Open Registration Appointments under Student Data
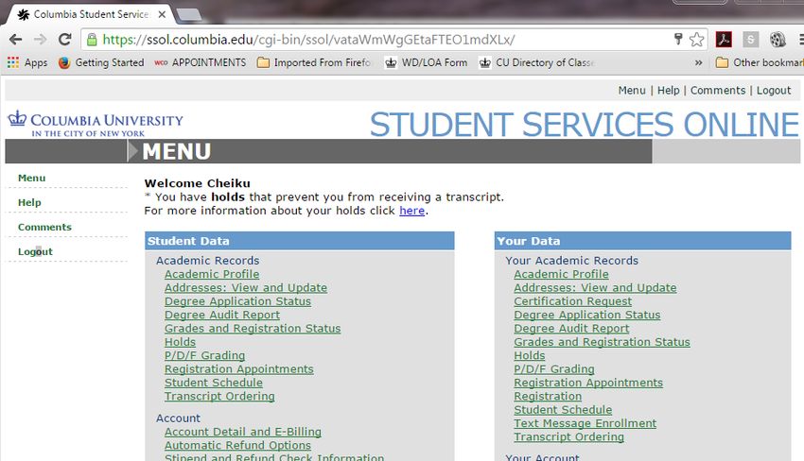 point(239,368)
